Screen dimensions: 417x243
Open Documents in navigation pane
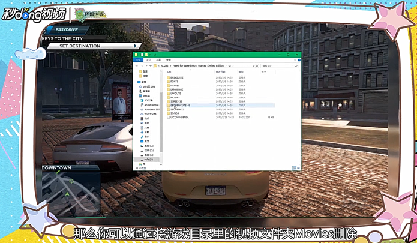pos(145,128)
